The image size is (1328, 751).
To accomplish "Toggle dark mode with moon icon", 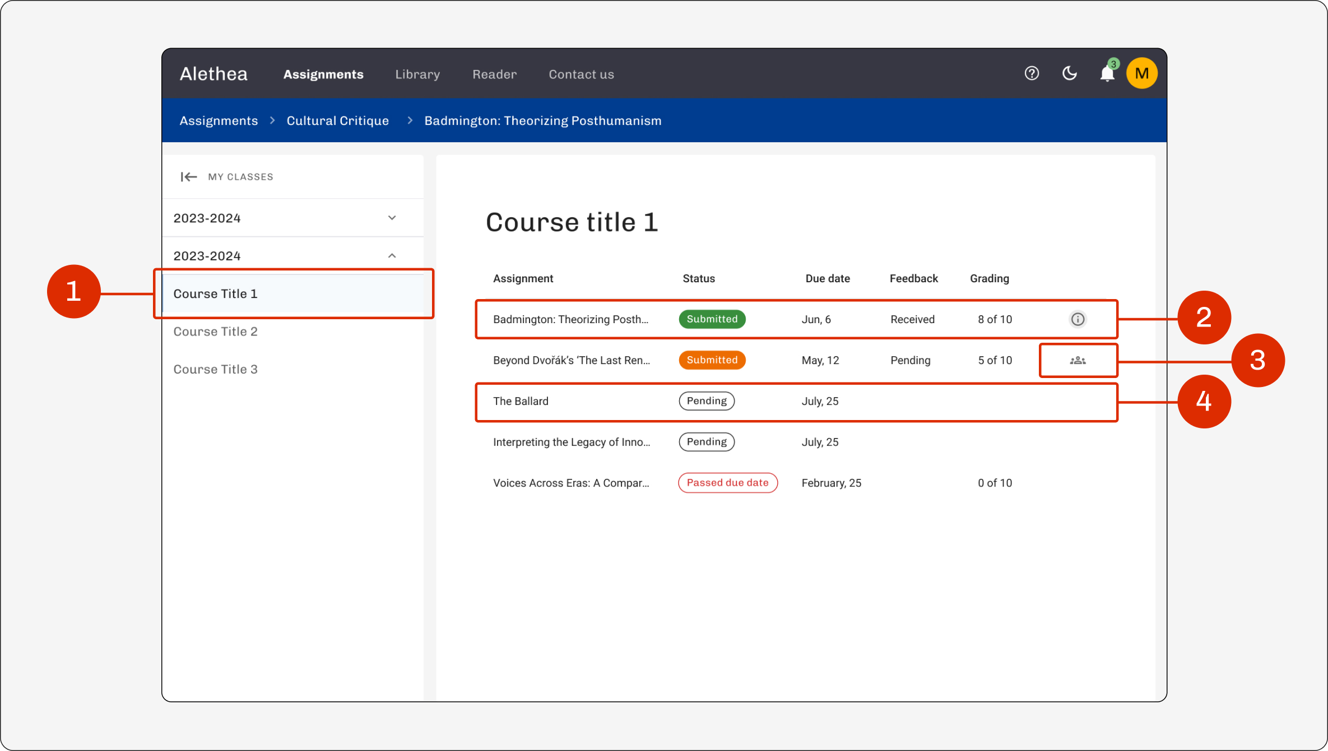I will click(x=1070, y=73).
